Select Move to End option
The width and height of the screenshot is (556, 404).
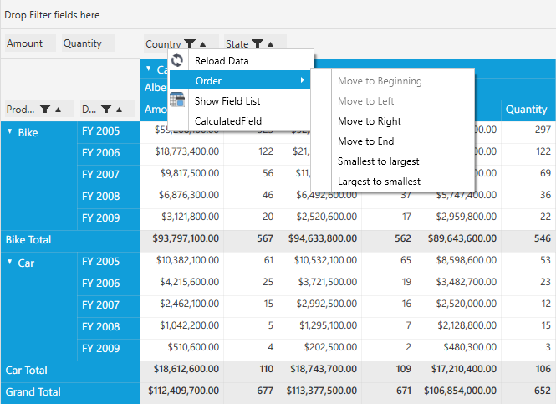click(393, 141)
